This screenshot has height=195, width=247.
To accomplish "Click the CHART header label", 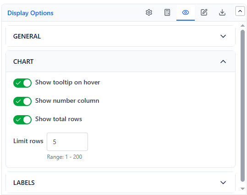I will click(23, 61).
